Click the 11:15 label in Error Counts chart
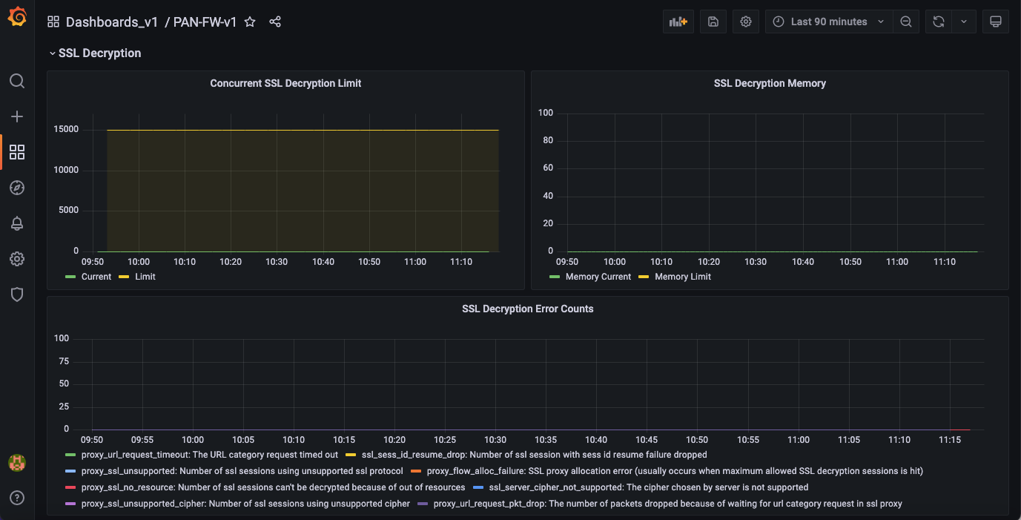 (950, 440)
